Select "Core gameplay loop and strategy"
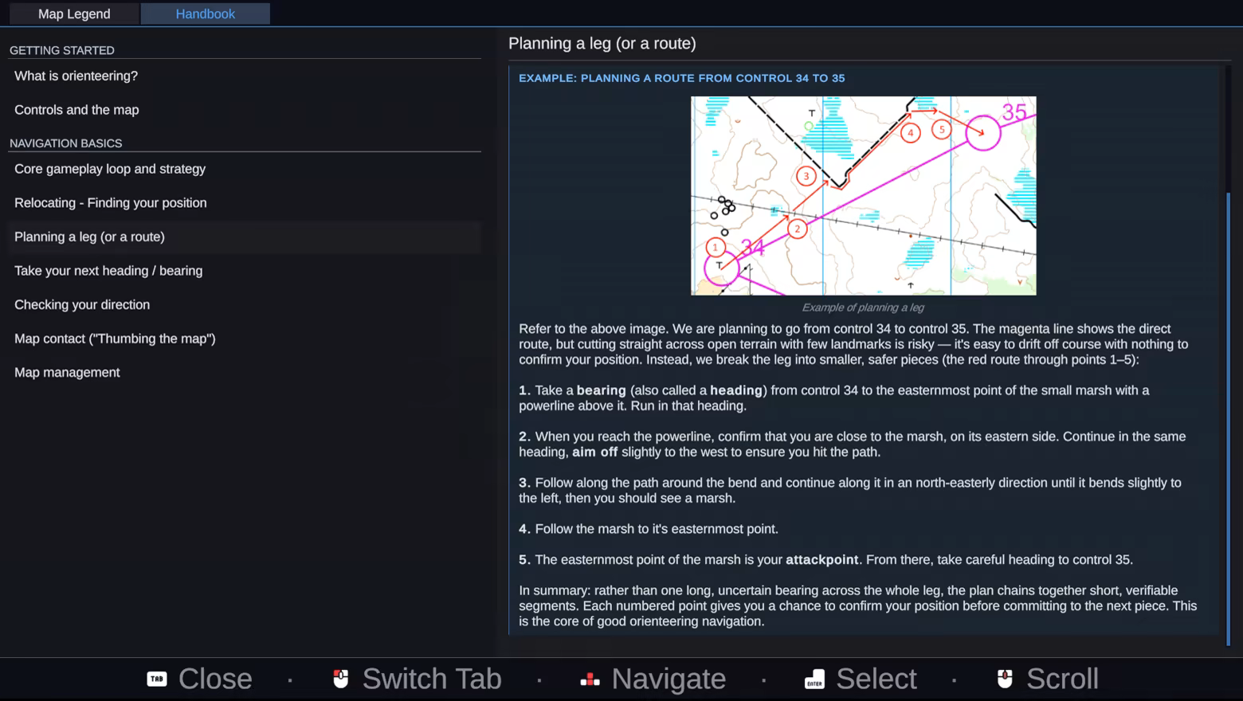Screen dimensions: 1243x701 110,169
